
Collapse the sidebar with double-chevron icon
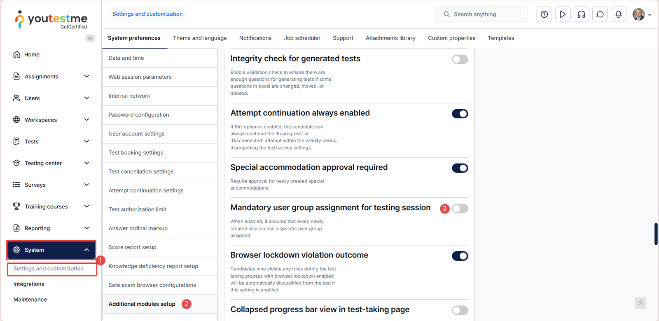point(90,38)
